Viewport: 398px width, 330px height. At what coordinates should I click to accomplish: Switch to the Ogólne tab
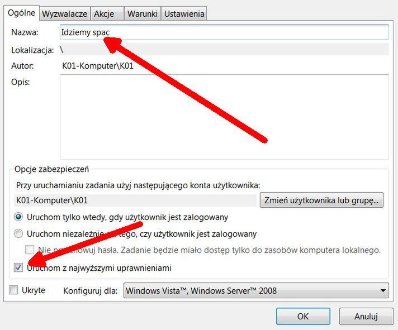point(21,13)
